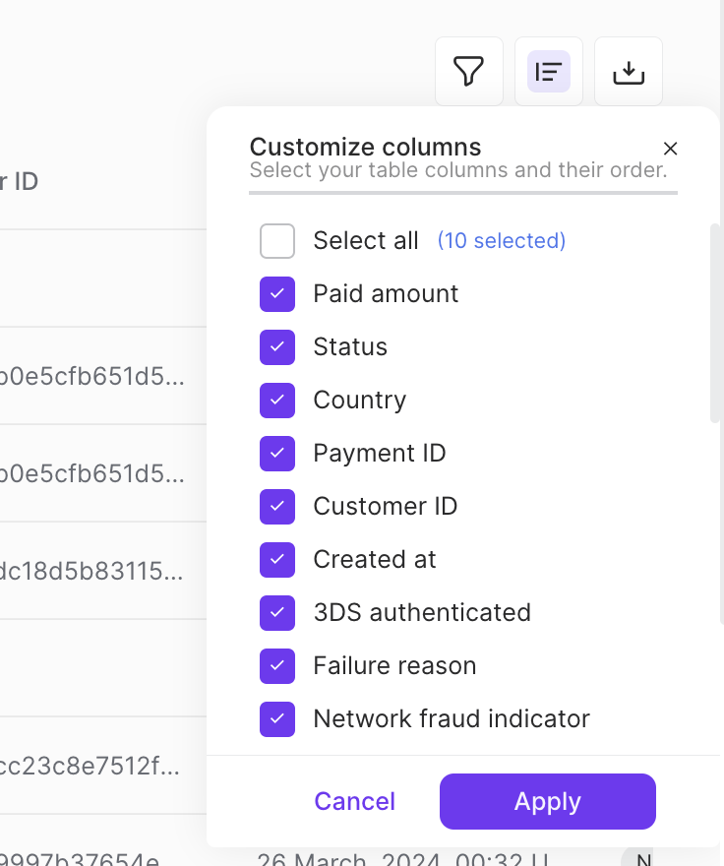Toggle the Network fraud indicator column
Viewport: 724px width, 866px height.
click(x=277, y=718)
